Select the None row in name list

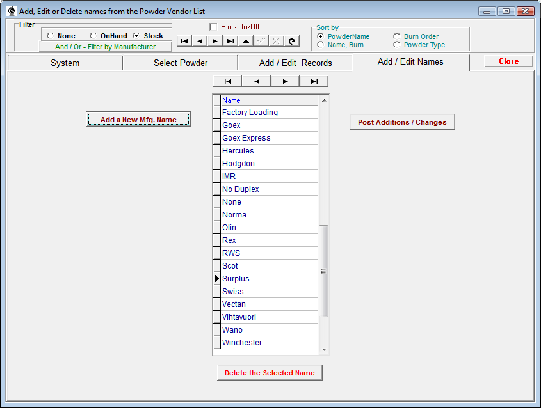(269, 202)
